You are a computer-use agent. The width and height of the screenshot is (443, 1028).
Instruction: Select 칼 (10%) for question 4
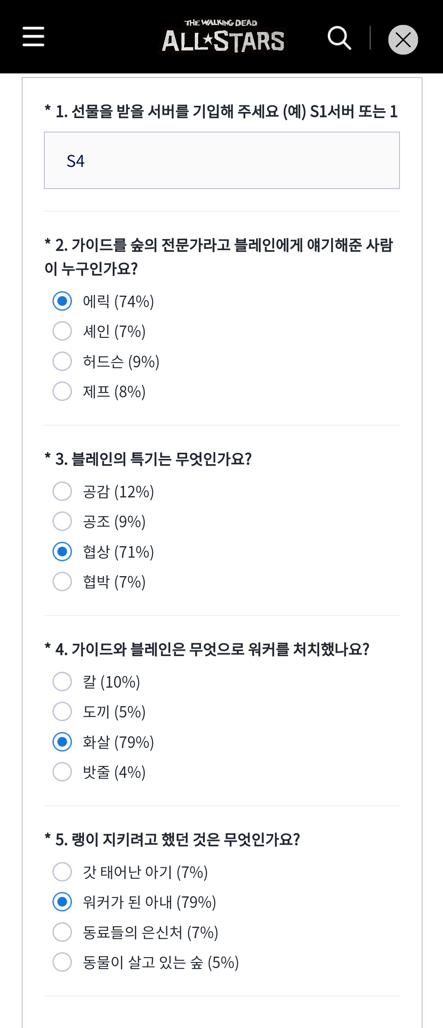(62, 682)
